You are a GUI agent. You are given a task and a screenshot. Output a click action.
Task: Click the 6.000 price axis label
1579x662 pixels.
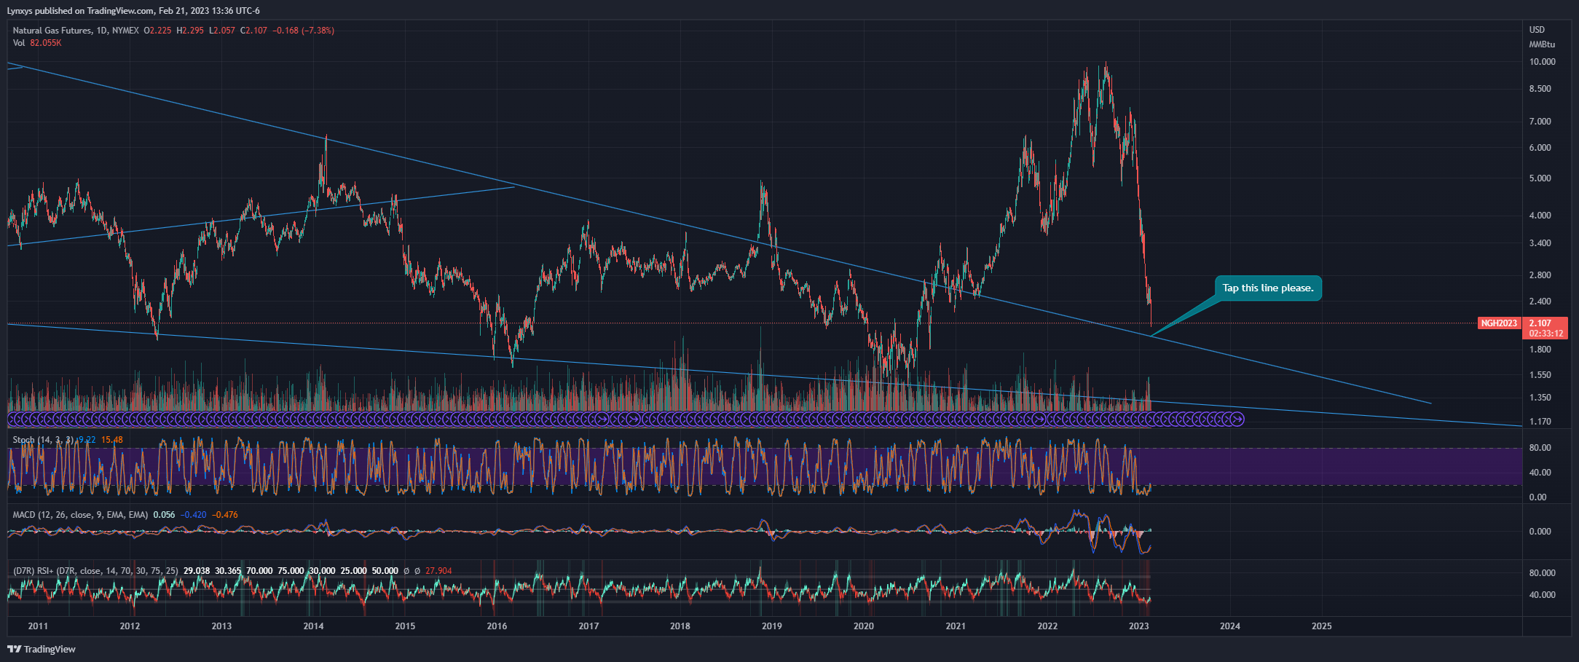coord(1540,148)
